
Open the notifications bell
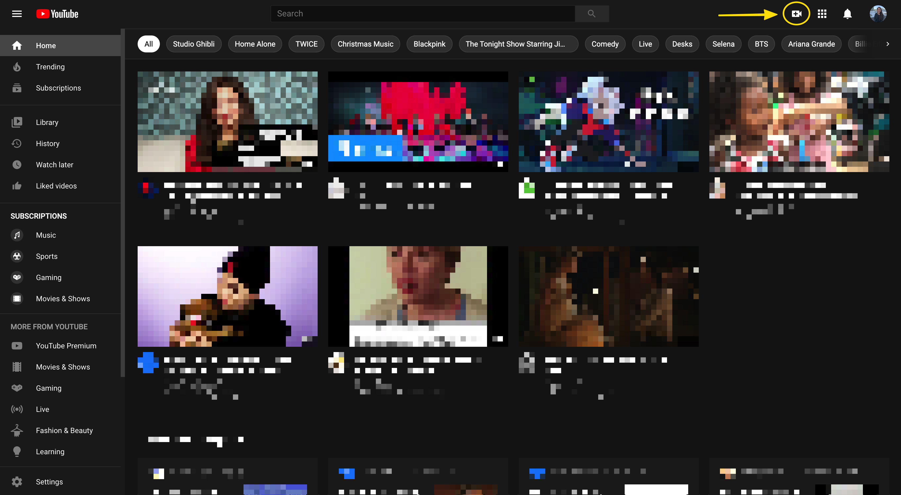[847, 14]
